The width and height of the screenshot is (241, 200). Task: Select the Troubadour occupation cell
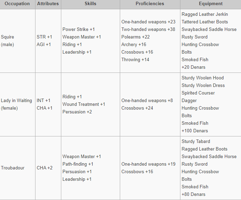point(13,168)
